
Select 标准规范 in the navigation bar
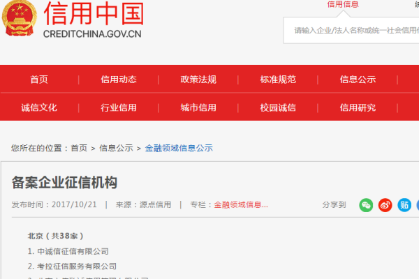tap(278, 80)
